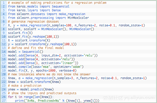Click 'Sequential()' on line 14

(33, 52)
